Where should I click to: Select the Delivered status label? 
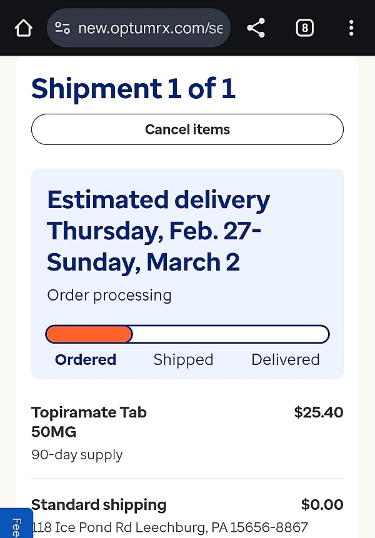click(286, 359)
